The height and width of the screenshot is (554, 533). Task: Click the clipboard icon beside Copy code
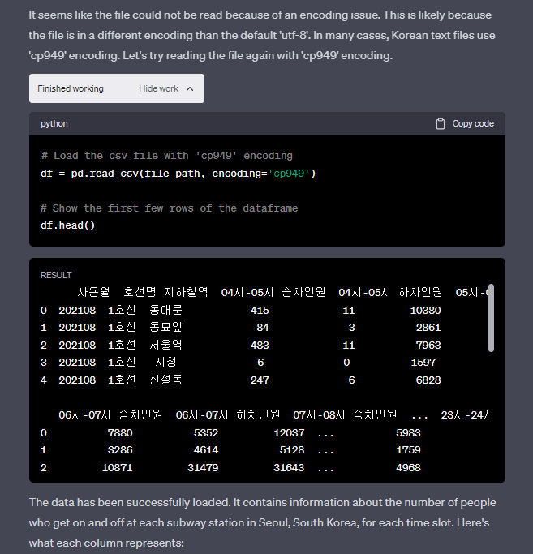(x=441, y=123)
